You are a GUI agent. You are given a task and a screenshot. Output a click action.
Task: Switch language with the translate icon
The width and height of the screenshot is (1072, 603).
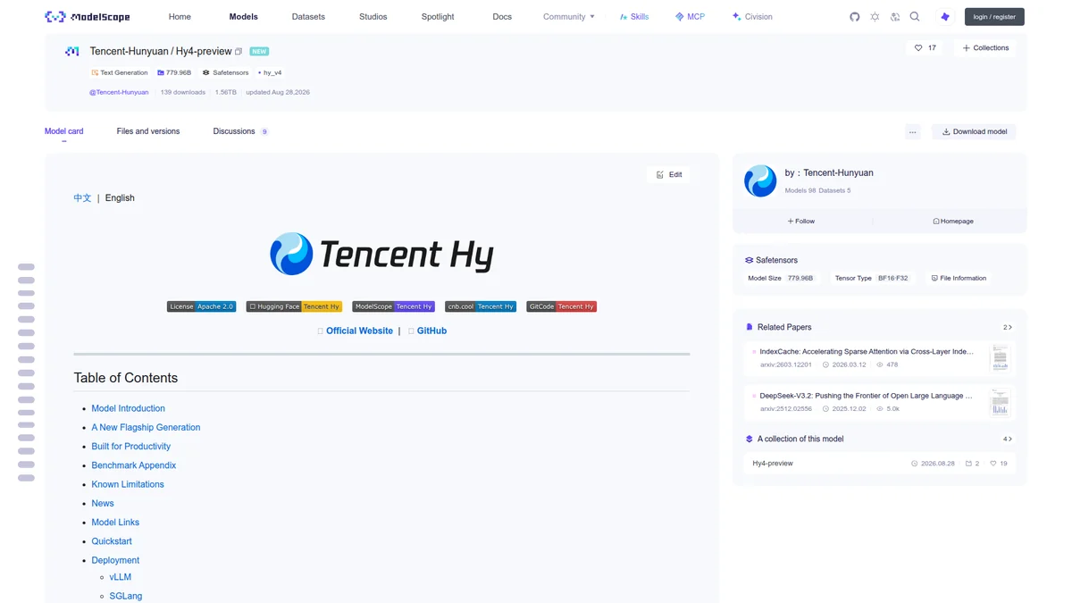[x=895, y=17]
